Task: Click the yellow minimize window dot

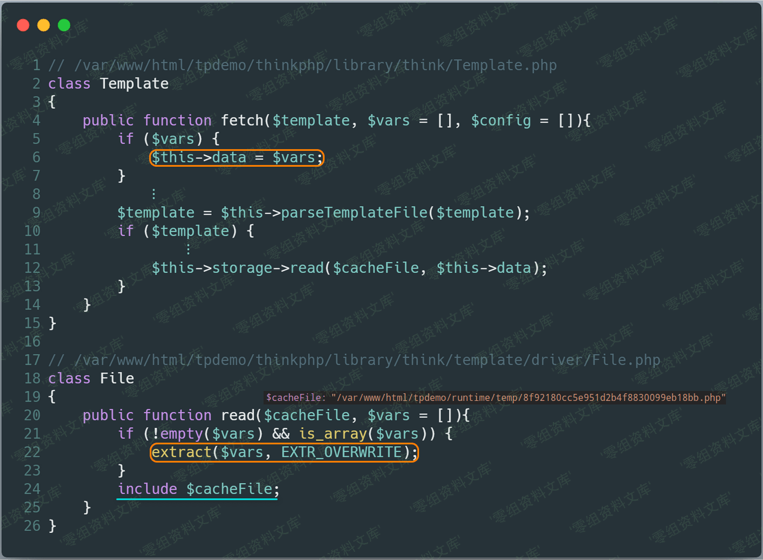Action: (x=43, y=25)
